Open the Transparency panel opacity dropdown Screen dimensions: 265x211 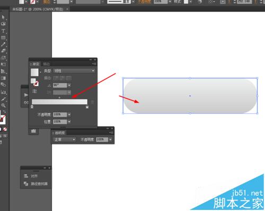tap(110, 140)
